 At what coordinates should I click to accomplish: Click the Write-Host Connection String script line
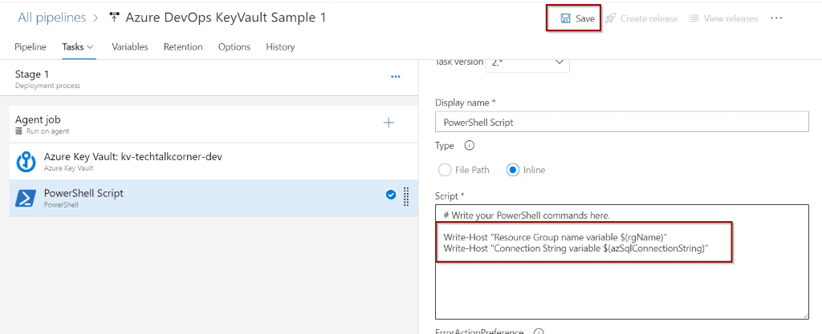[x=576, y=248]
